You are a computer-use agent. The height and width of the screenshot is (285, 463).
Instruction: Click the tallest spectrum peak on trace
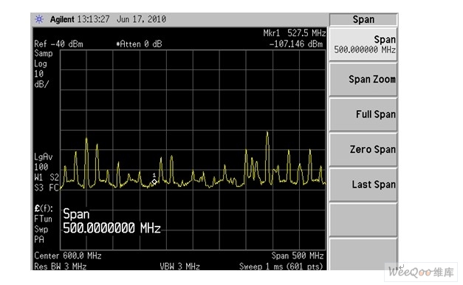(x=267, y=133)
